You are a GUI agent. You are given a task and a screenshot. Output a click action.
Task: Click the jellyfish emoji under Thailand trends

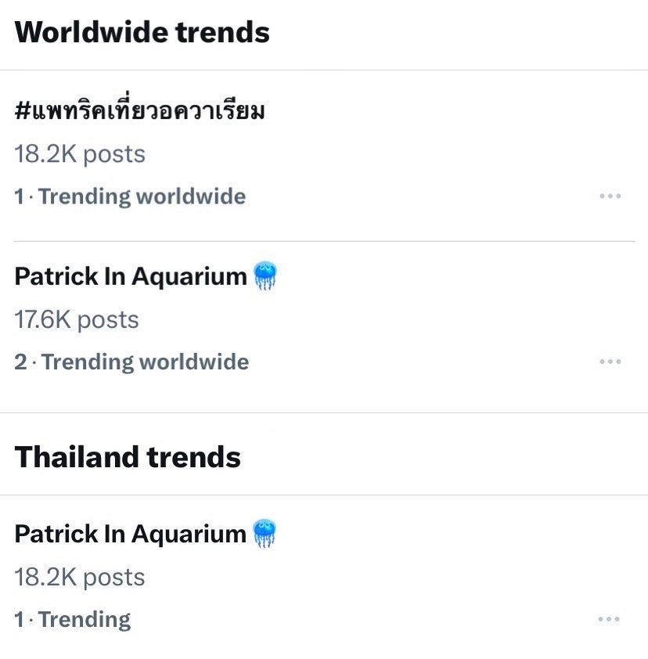[x=265, y=534]
